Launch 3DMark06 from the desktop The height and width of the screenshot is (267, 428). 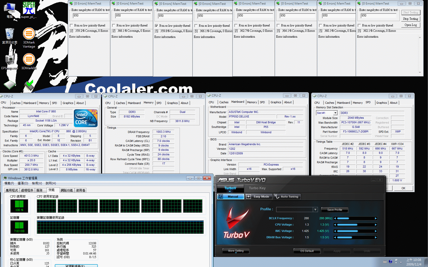[x=29, y=61]
